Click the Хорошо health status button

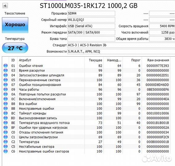click(x=15, y=25)
